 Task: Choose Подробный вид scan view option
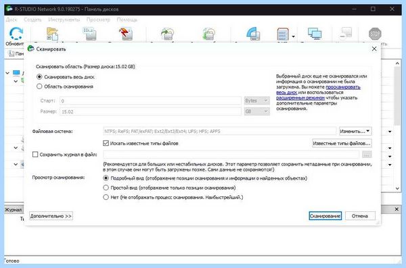(x=106, y=178)
